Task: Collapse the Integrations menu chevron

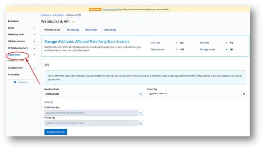Action: (x=34, y=55)
